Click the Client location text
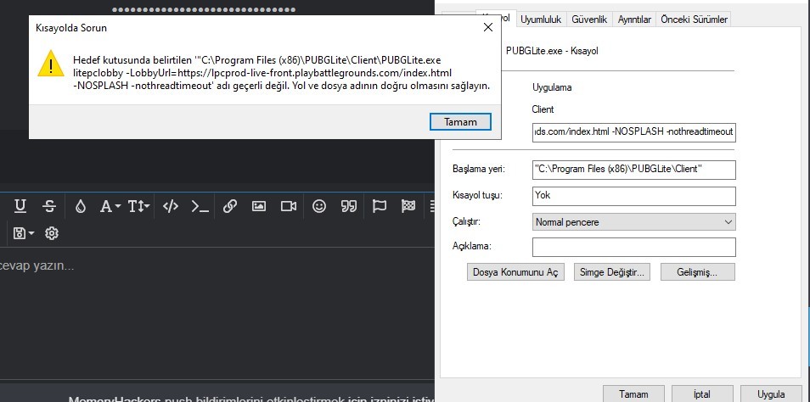Image resolution: width=810 pixels, height=402 pixels. [543, 109]
